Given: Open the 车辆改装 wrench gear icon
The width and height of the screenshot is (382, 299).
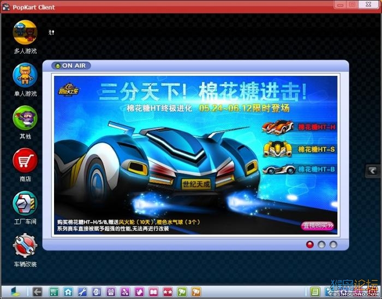Looking at the screenshot, I should 25,246.
